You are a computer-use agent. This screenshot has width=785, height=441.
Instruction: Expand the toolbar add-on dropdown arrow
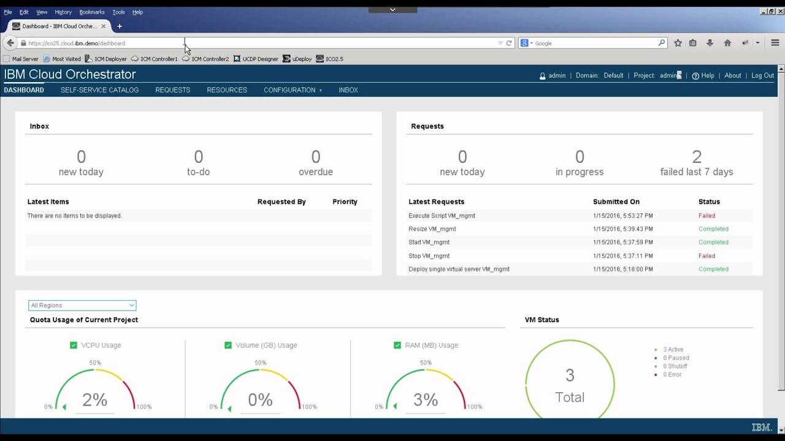(x=758, y=43)
